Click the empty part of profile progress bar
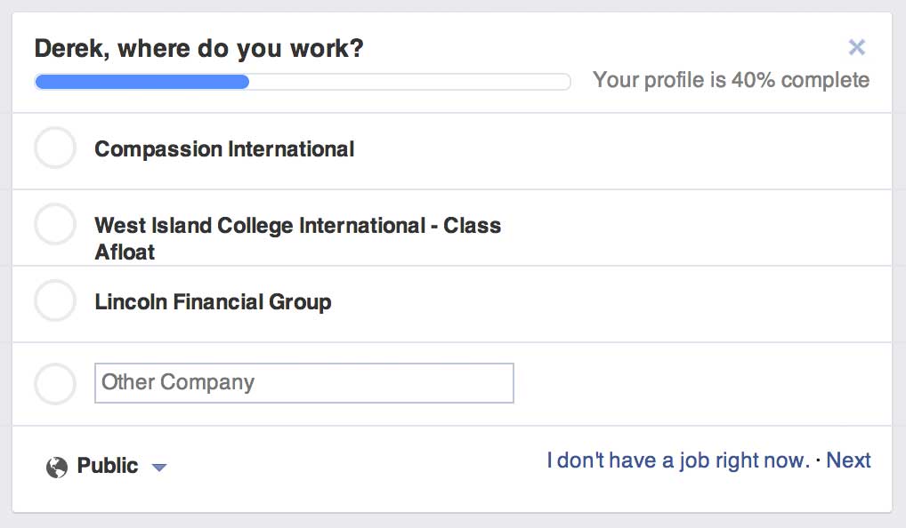 pyautogui.click(x=409, y=82)
